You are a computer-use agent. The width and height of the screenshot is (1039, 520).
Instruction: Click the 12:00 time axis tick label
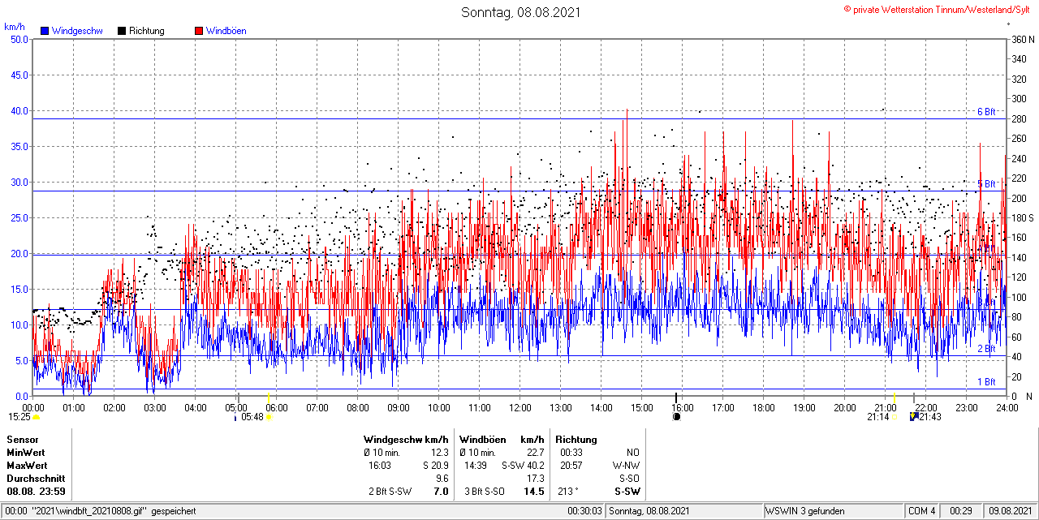(520, 407)
